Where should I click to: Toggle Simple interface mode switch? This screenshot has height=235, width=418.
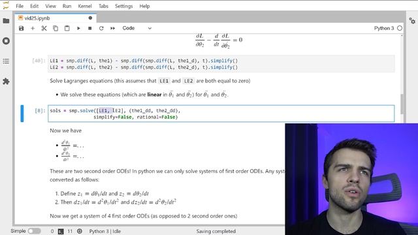pos(35,231)
